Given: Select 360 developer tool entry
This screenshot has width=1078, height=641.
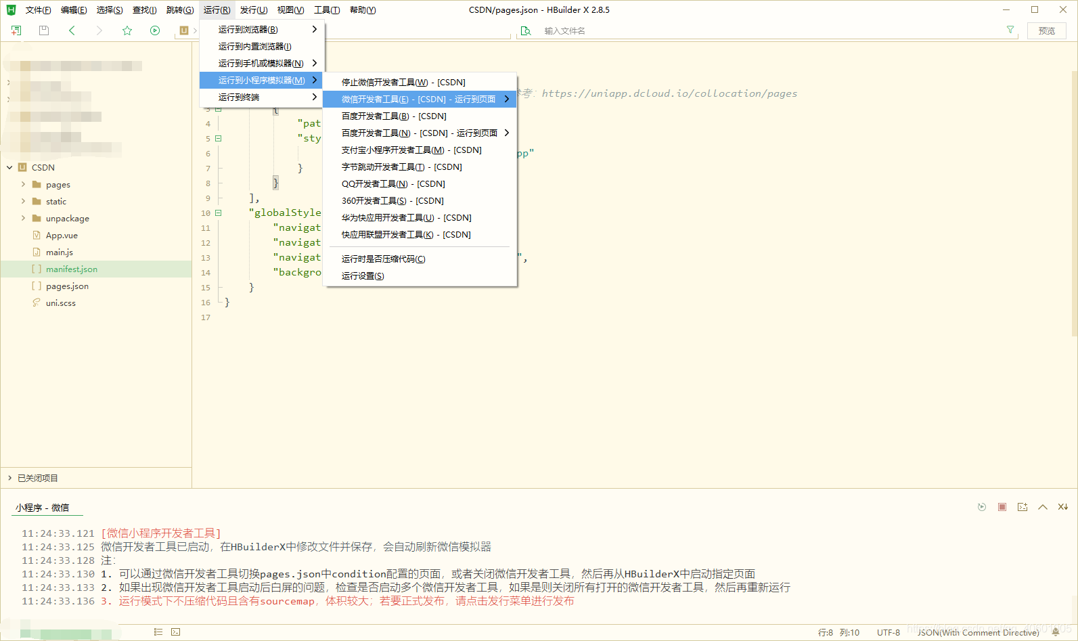Looking at the screenshot, I should 420,200.
